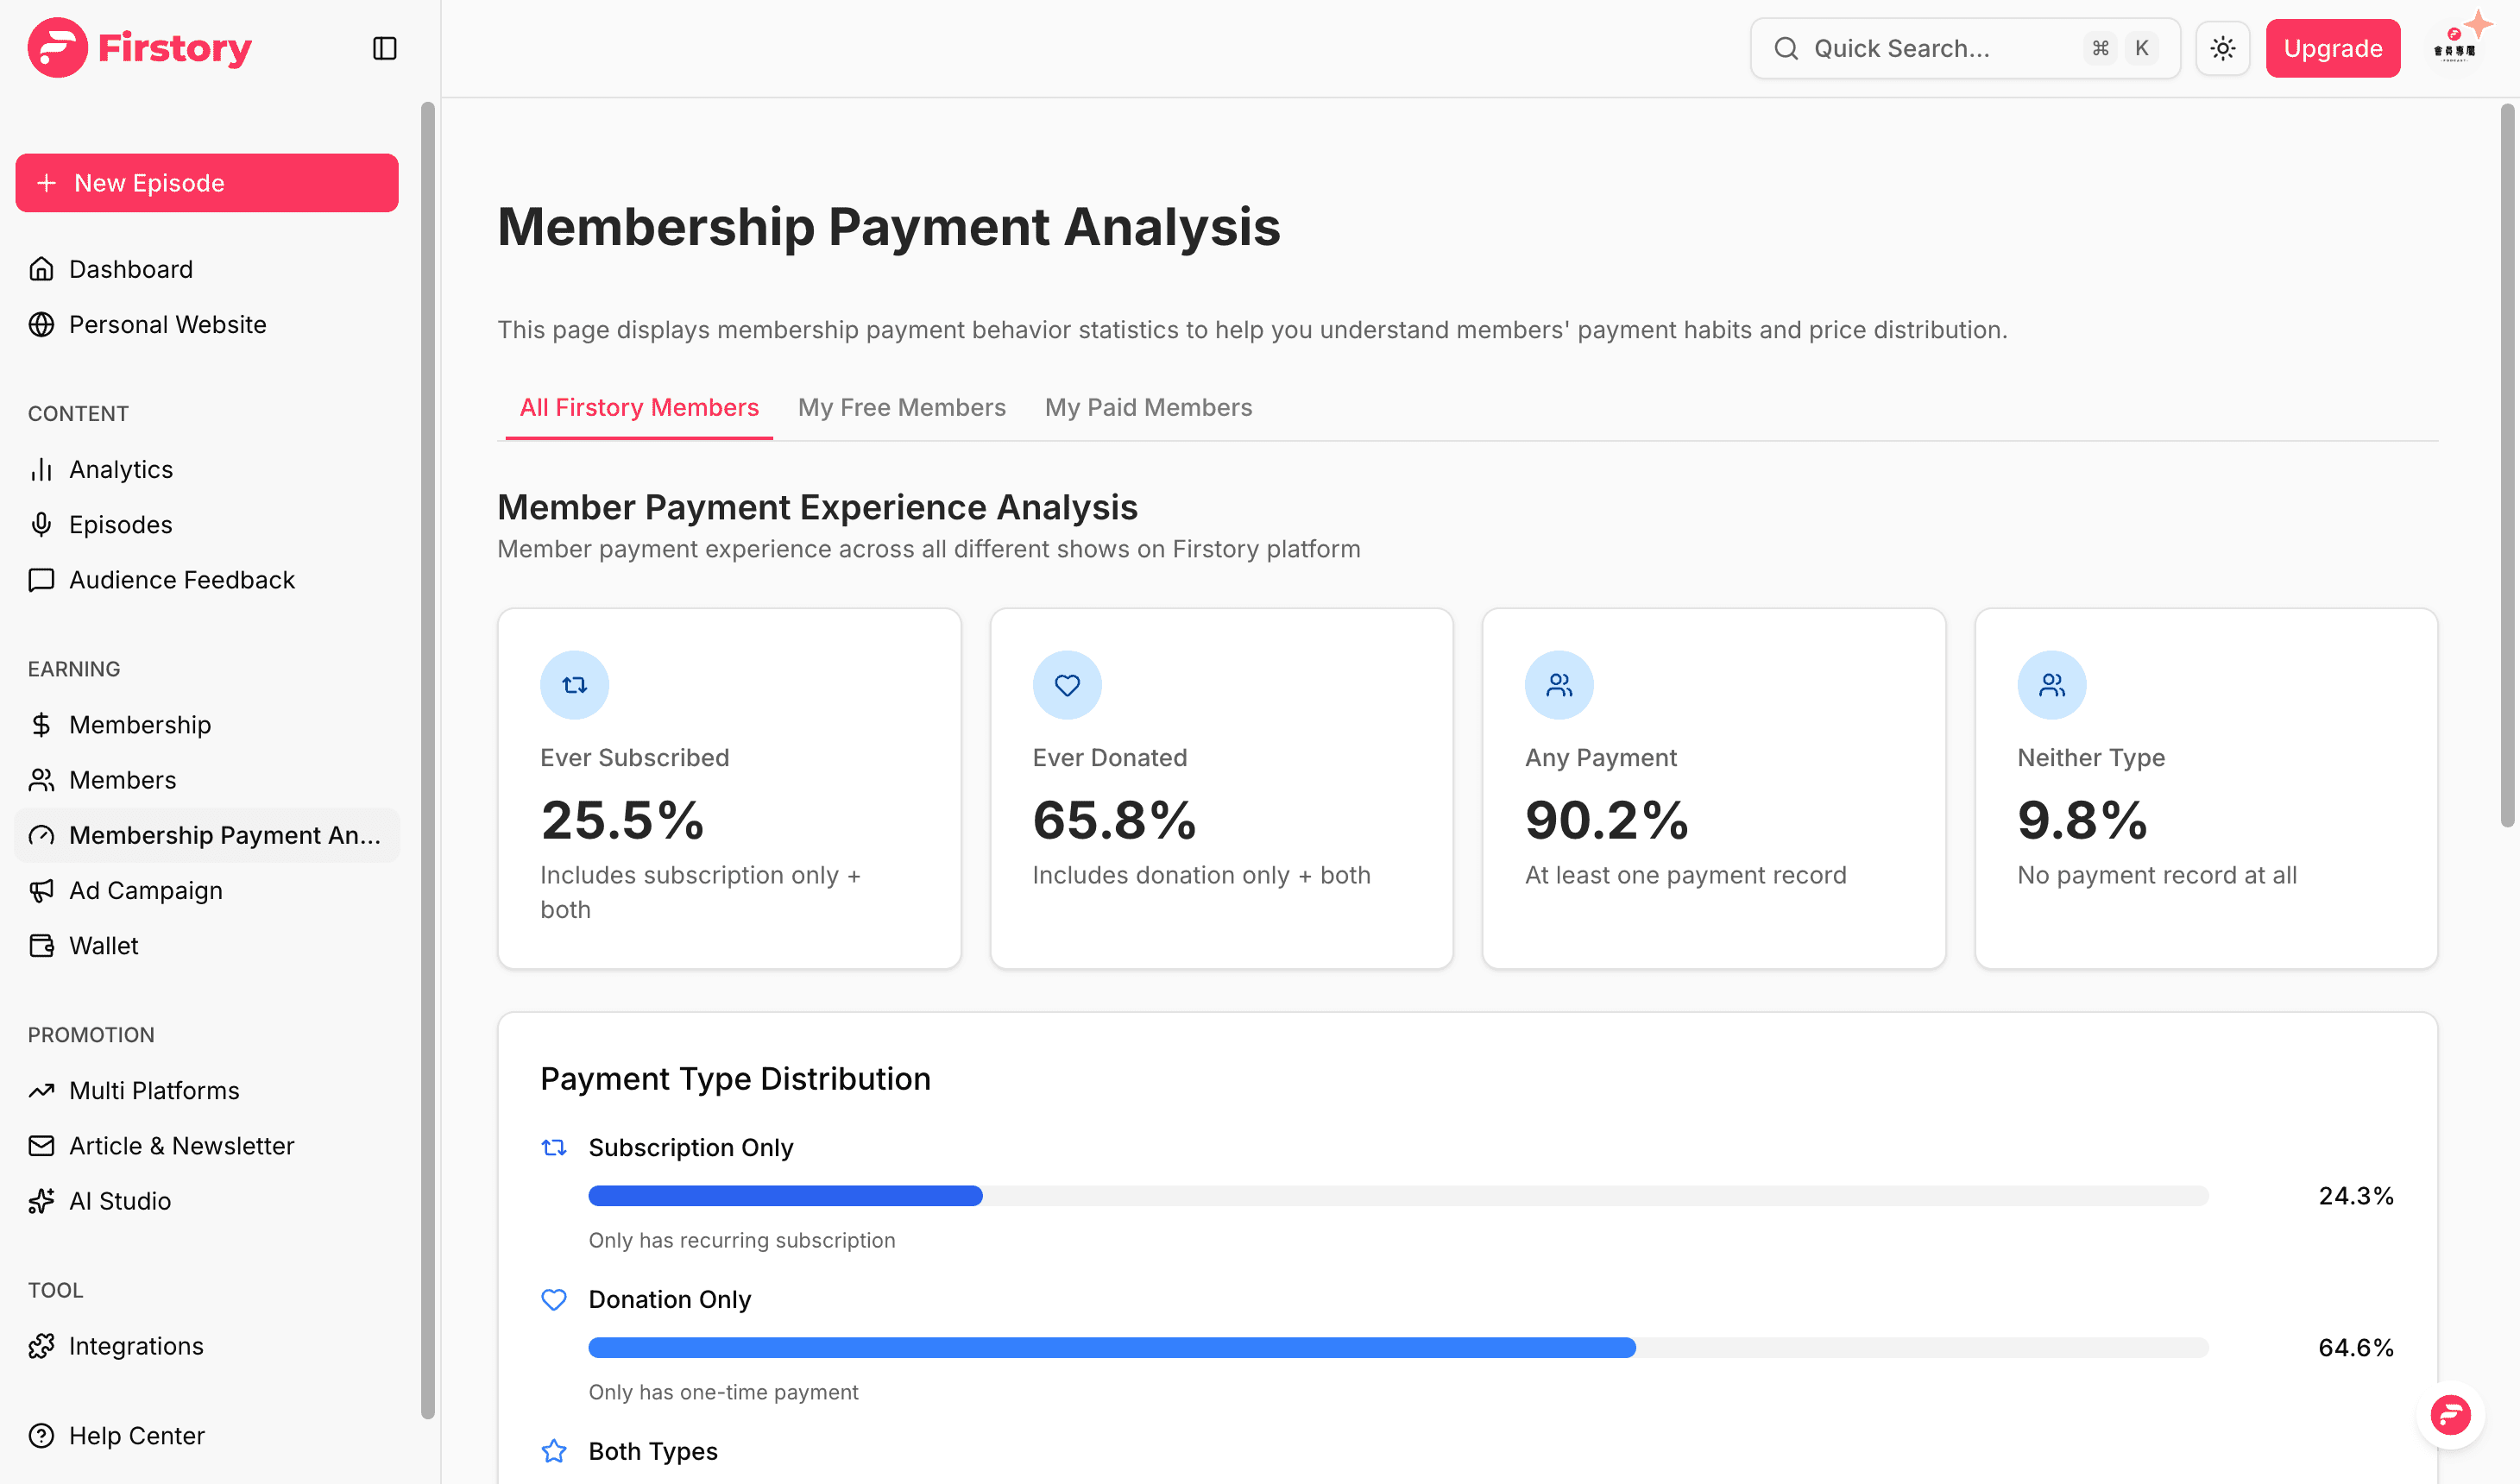Click the Analytics bar chart icon

[x=41, y=469]
